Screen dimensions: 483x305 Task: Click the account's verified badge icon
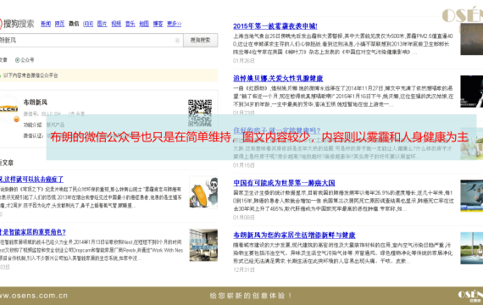coord(17,119)
